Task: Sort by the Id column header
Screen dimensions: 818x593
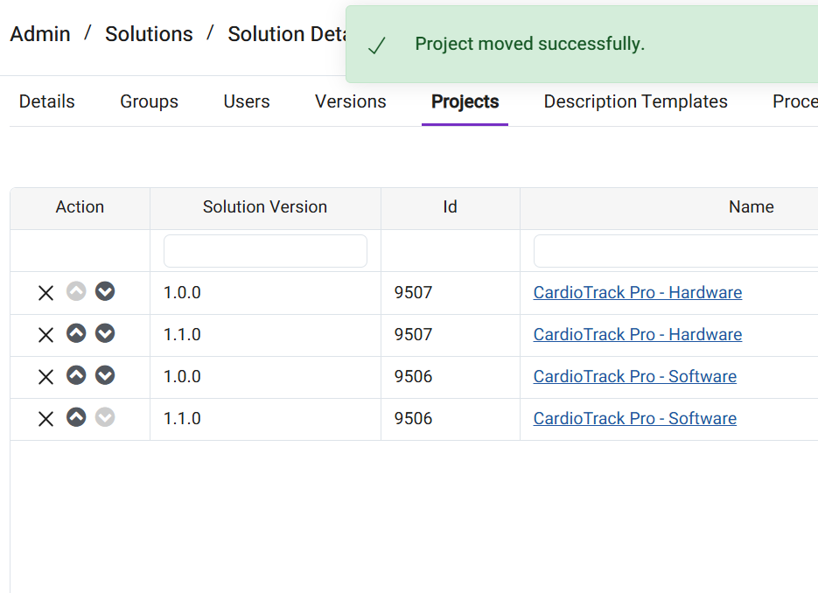Action: tap(450, 207)
